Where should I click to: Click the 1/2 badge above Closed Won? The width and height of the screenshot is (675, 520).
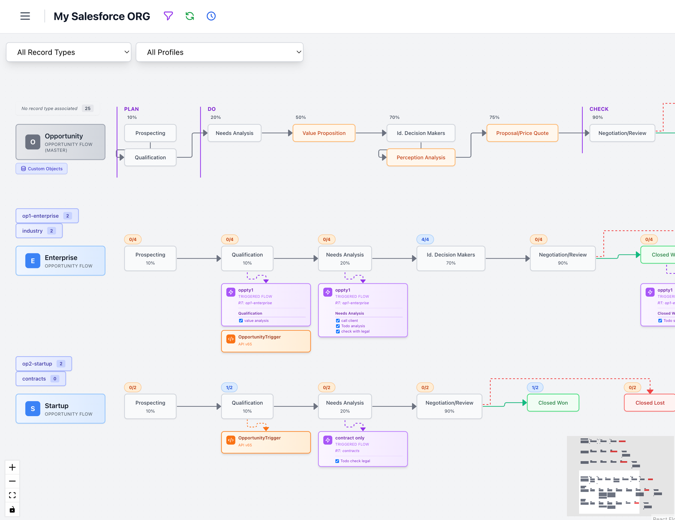535,388
